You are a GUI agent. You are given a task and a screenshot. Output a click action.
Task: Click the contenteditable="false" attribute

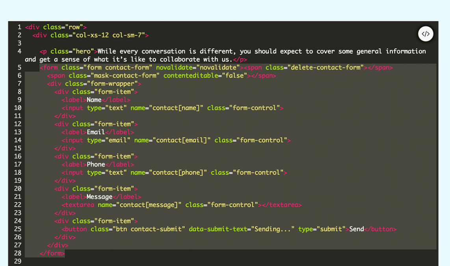coord(205,76)
